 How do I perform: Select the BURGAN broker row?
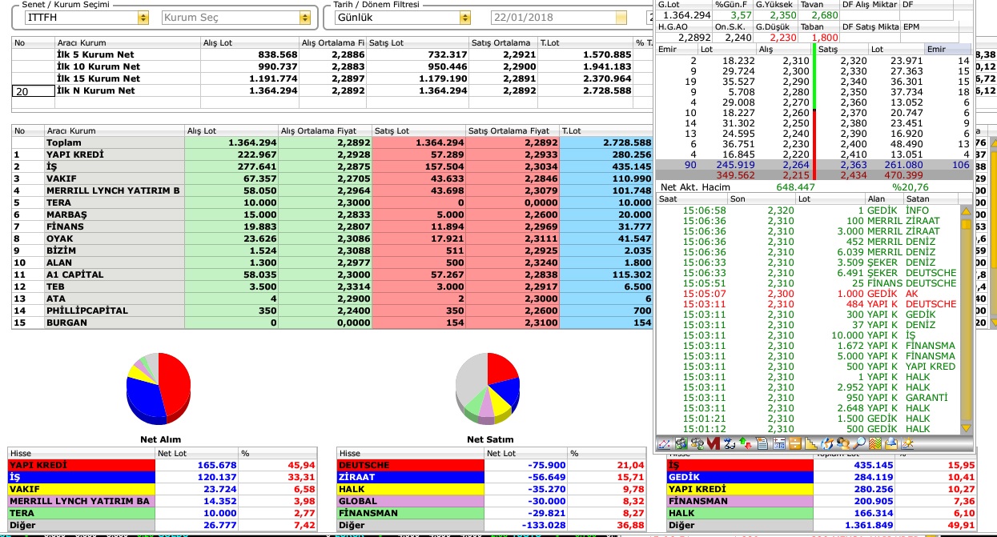tap(332, 323)
